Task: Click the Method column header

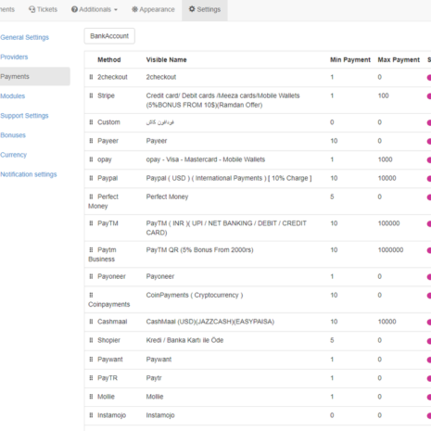Action: pos(109,59)
